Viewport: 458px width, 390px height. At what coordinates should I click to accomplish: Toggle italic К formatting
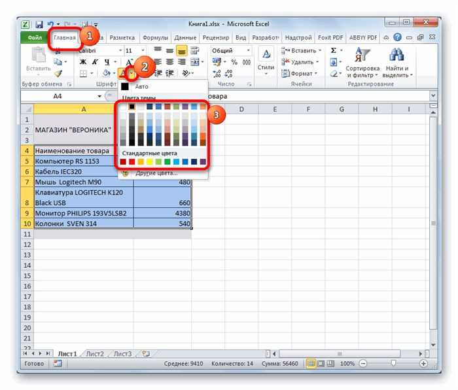(95, 62)
